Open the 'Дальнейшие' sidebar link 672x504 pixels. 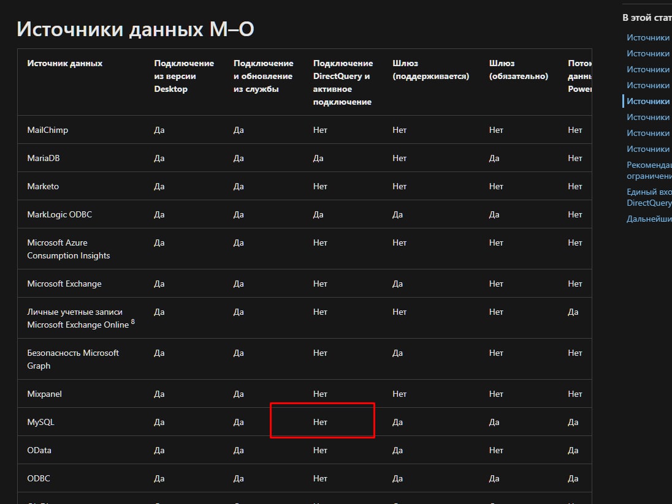point(649,219)
